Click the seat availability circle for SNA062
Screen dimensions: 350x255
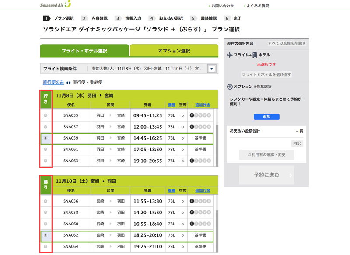pos(182,235)
